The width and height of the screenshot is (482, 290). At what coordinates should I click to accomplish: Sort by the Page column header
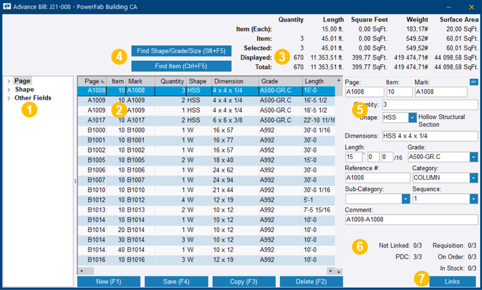pos(92,81)
